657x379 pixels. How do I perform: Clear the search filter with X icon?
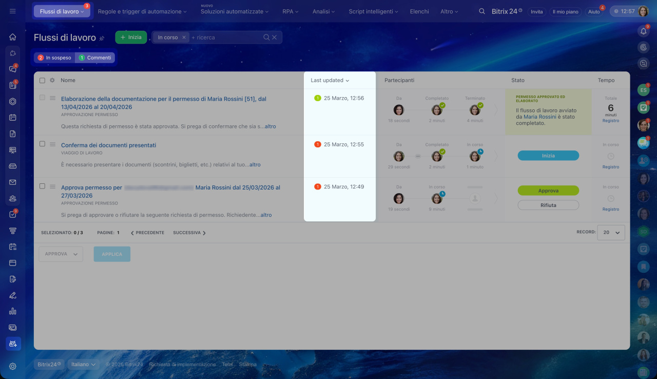tap(274, 37)
